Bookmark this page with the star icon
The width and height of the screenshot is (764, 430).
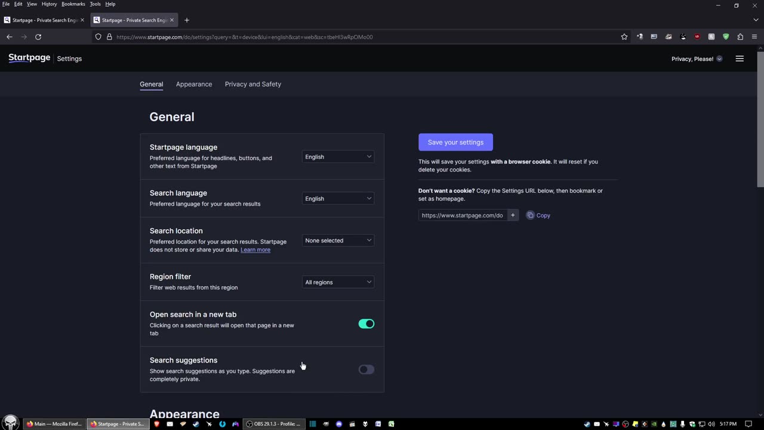[624, 36]
